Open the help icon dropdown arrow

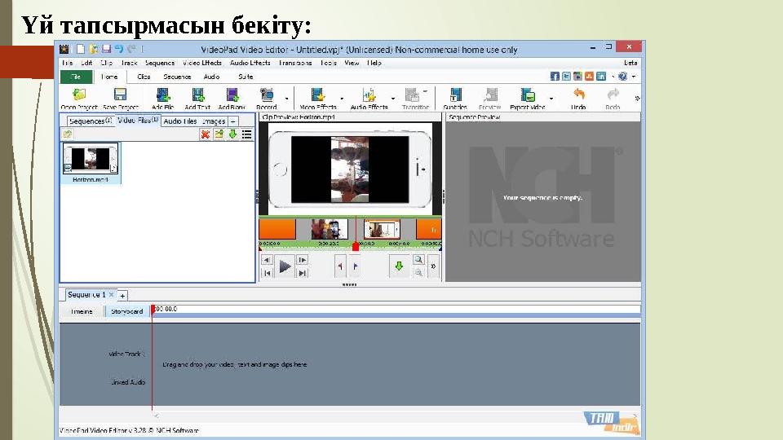(634, 77)
